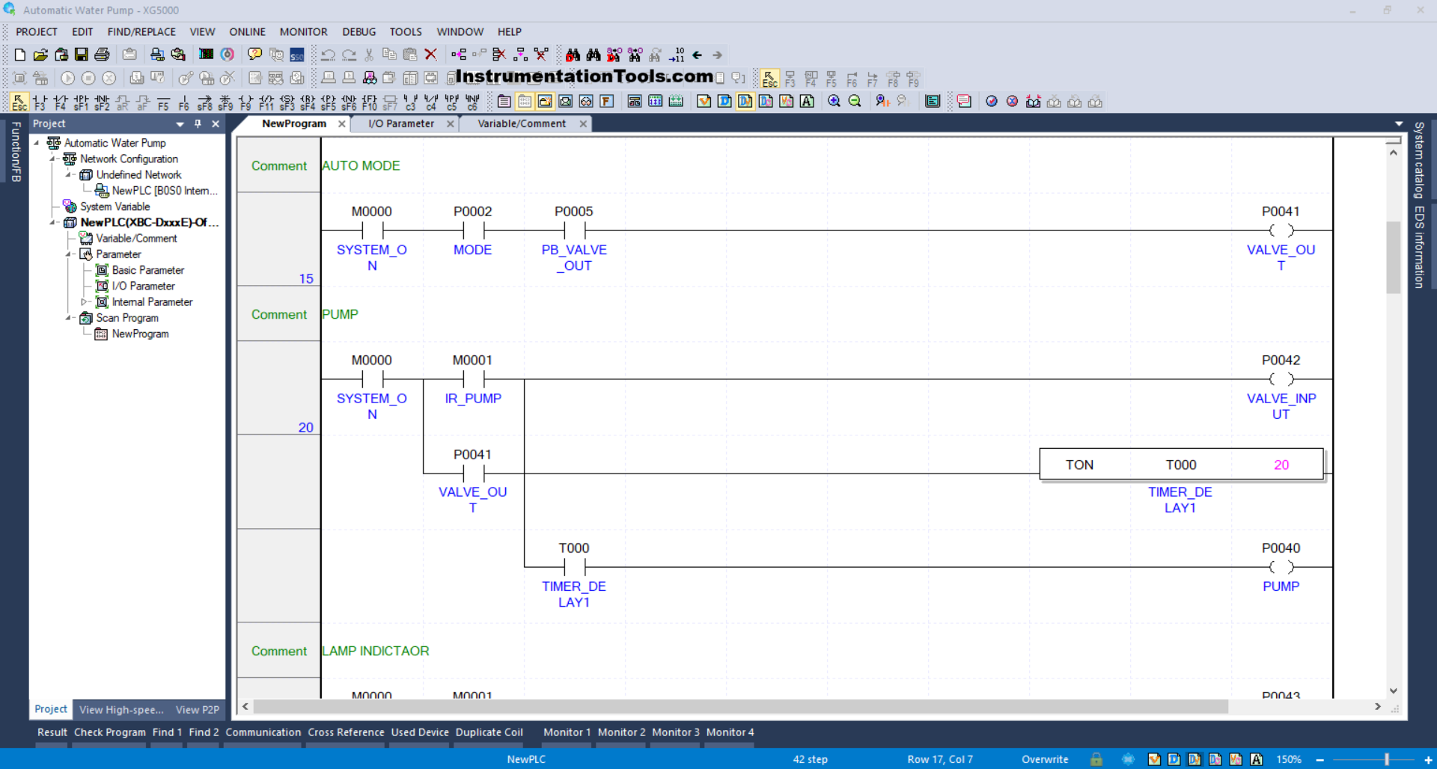This screenshot has width=1437, height=769.
Task: Click the red X delete icon
Action: (430, 55)
